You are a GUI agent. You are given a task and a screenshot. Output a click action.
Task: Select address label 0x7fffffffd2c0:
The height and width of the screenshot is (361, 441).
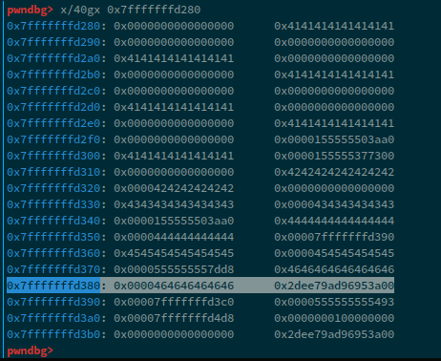[x=56, y=91]
